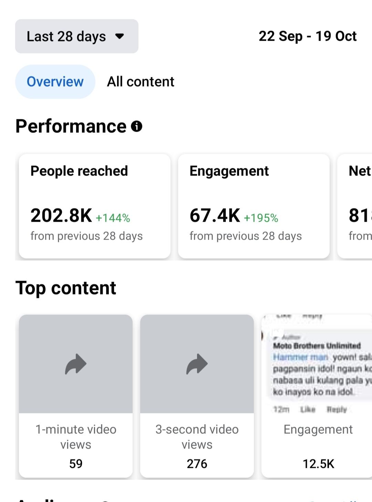Switch to the Overview tab
Image resolution: width=372 pixels, height=502 pixels.
55,82
